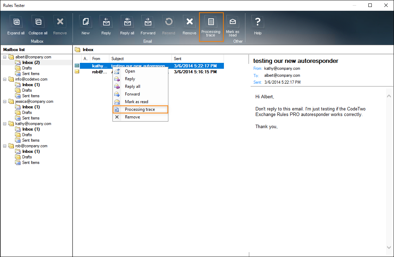Choose Processing trace in the context menu
This screenshot has width=394, height=257.
coord(141,109)
